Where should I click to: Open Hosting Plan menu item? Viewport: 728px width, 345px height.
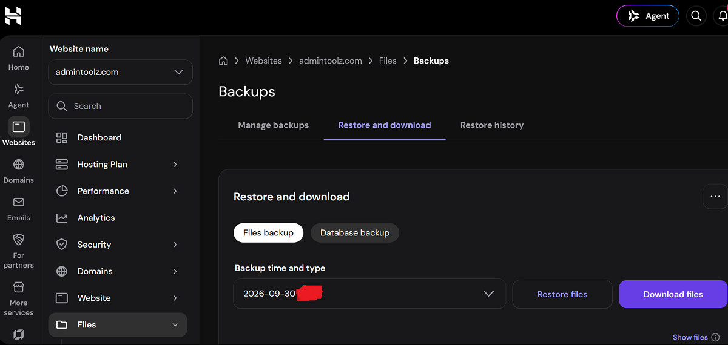click(118, 164)
